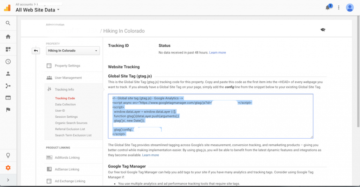
Task: Open User Management
Action: (68, 78)
